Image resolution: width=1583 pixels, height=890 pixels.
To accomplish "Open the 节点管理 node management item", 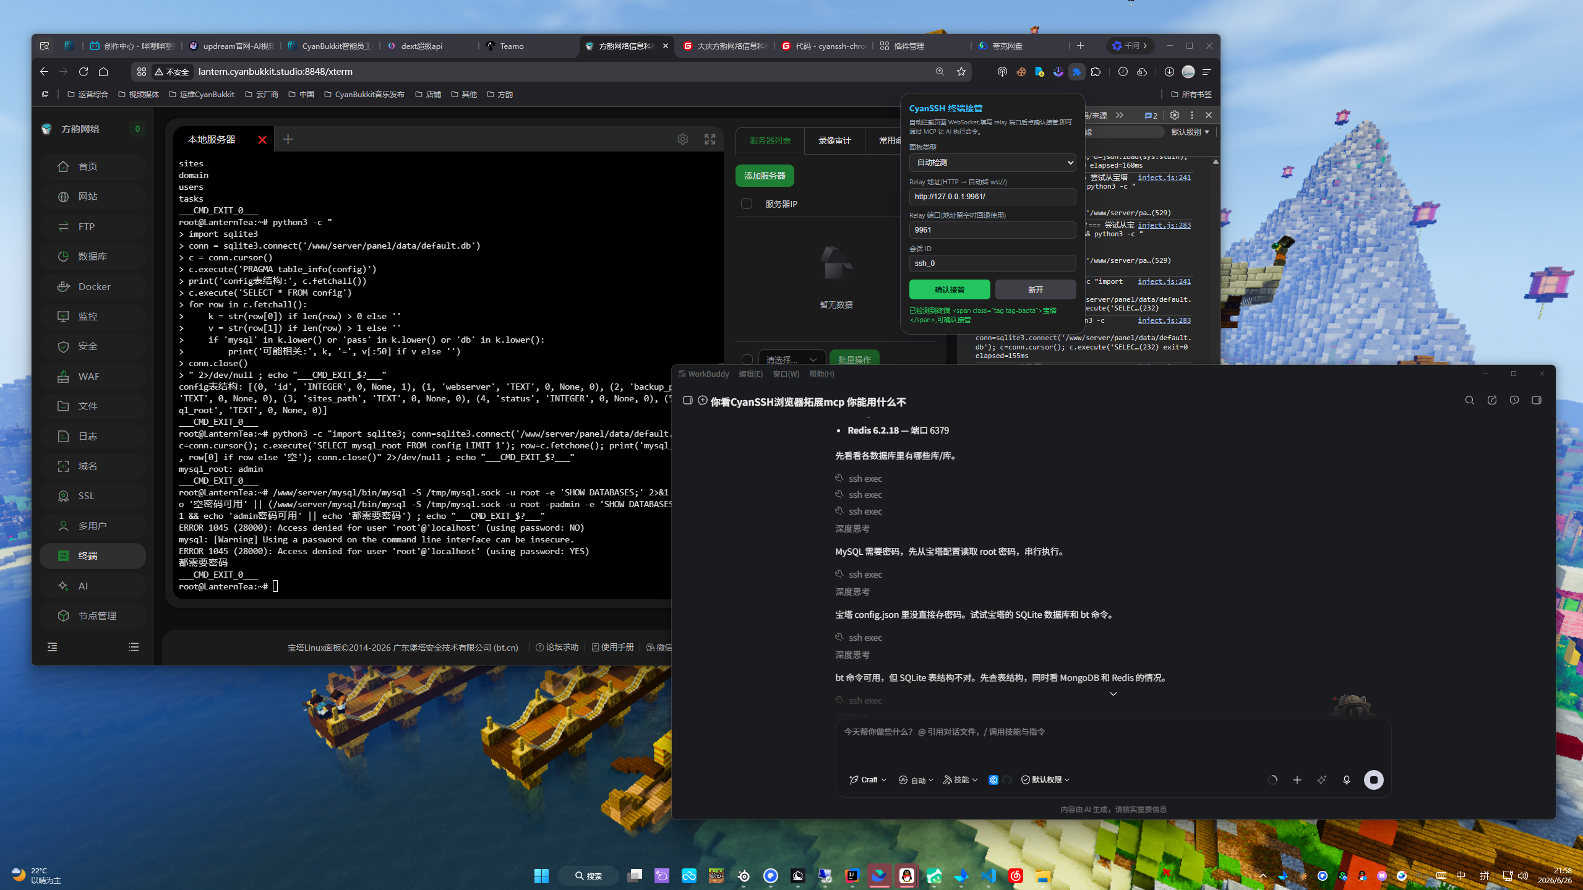I will click(x=93, y=615).
